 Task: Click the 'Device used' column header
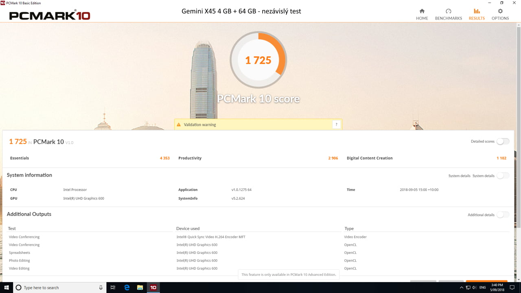point(188,229)
